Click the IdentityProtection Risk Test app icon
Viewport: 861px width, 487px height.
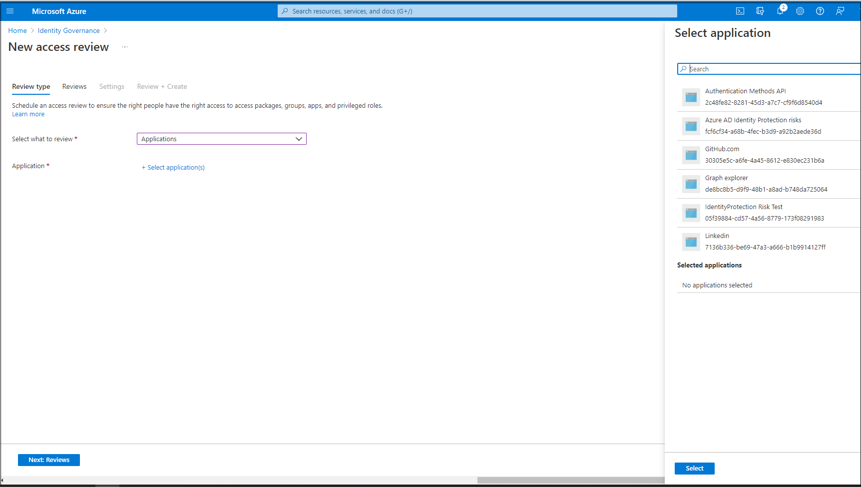[x=691, y=213]
